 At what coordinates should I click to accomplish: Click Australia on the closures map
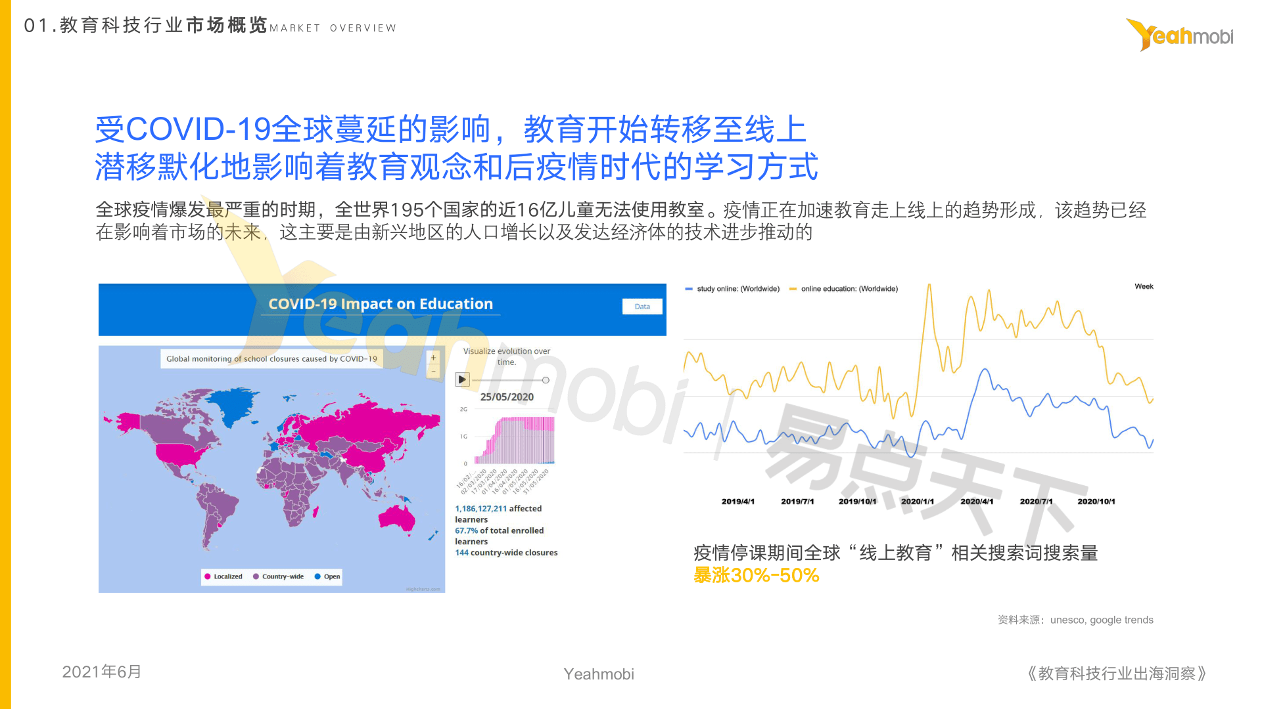click(x=397, y=519)
